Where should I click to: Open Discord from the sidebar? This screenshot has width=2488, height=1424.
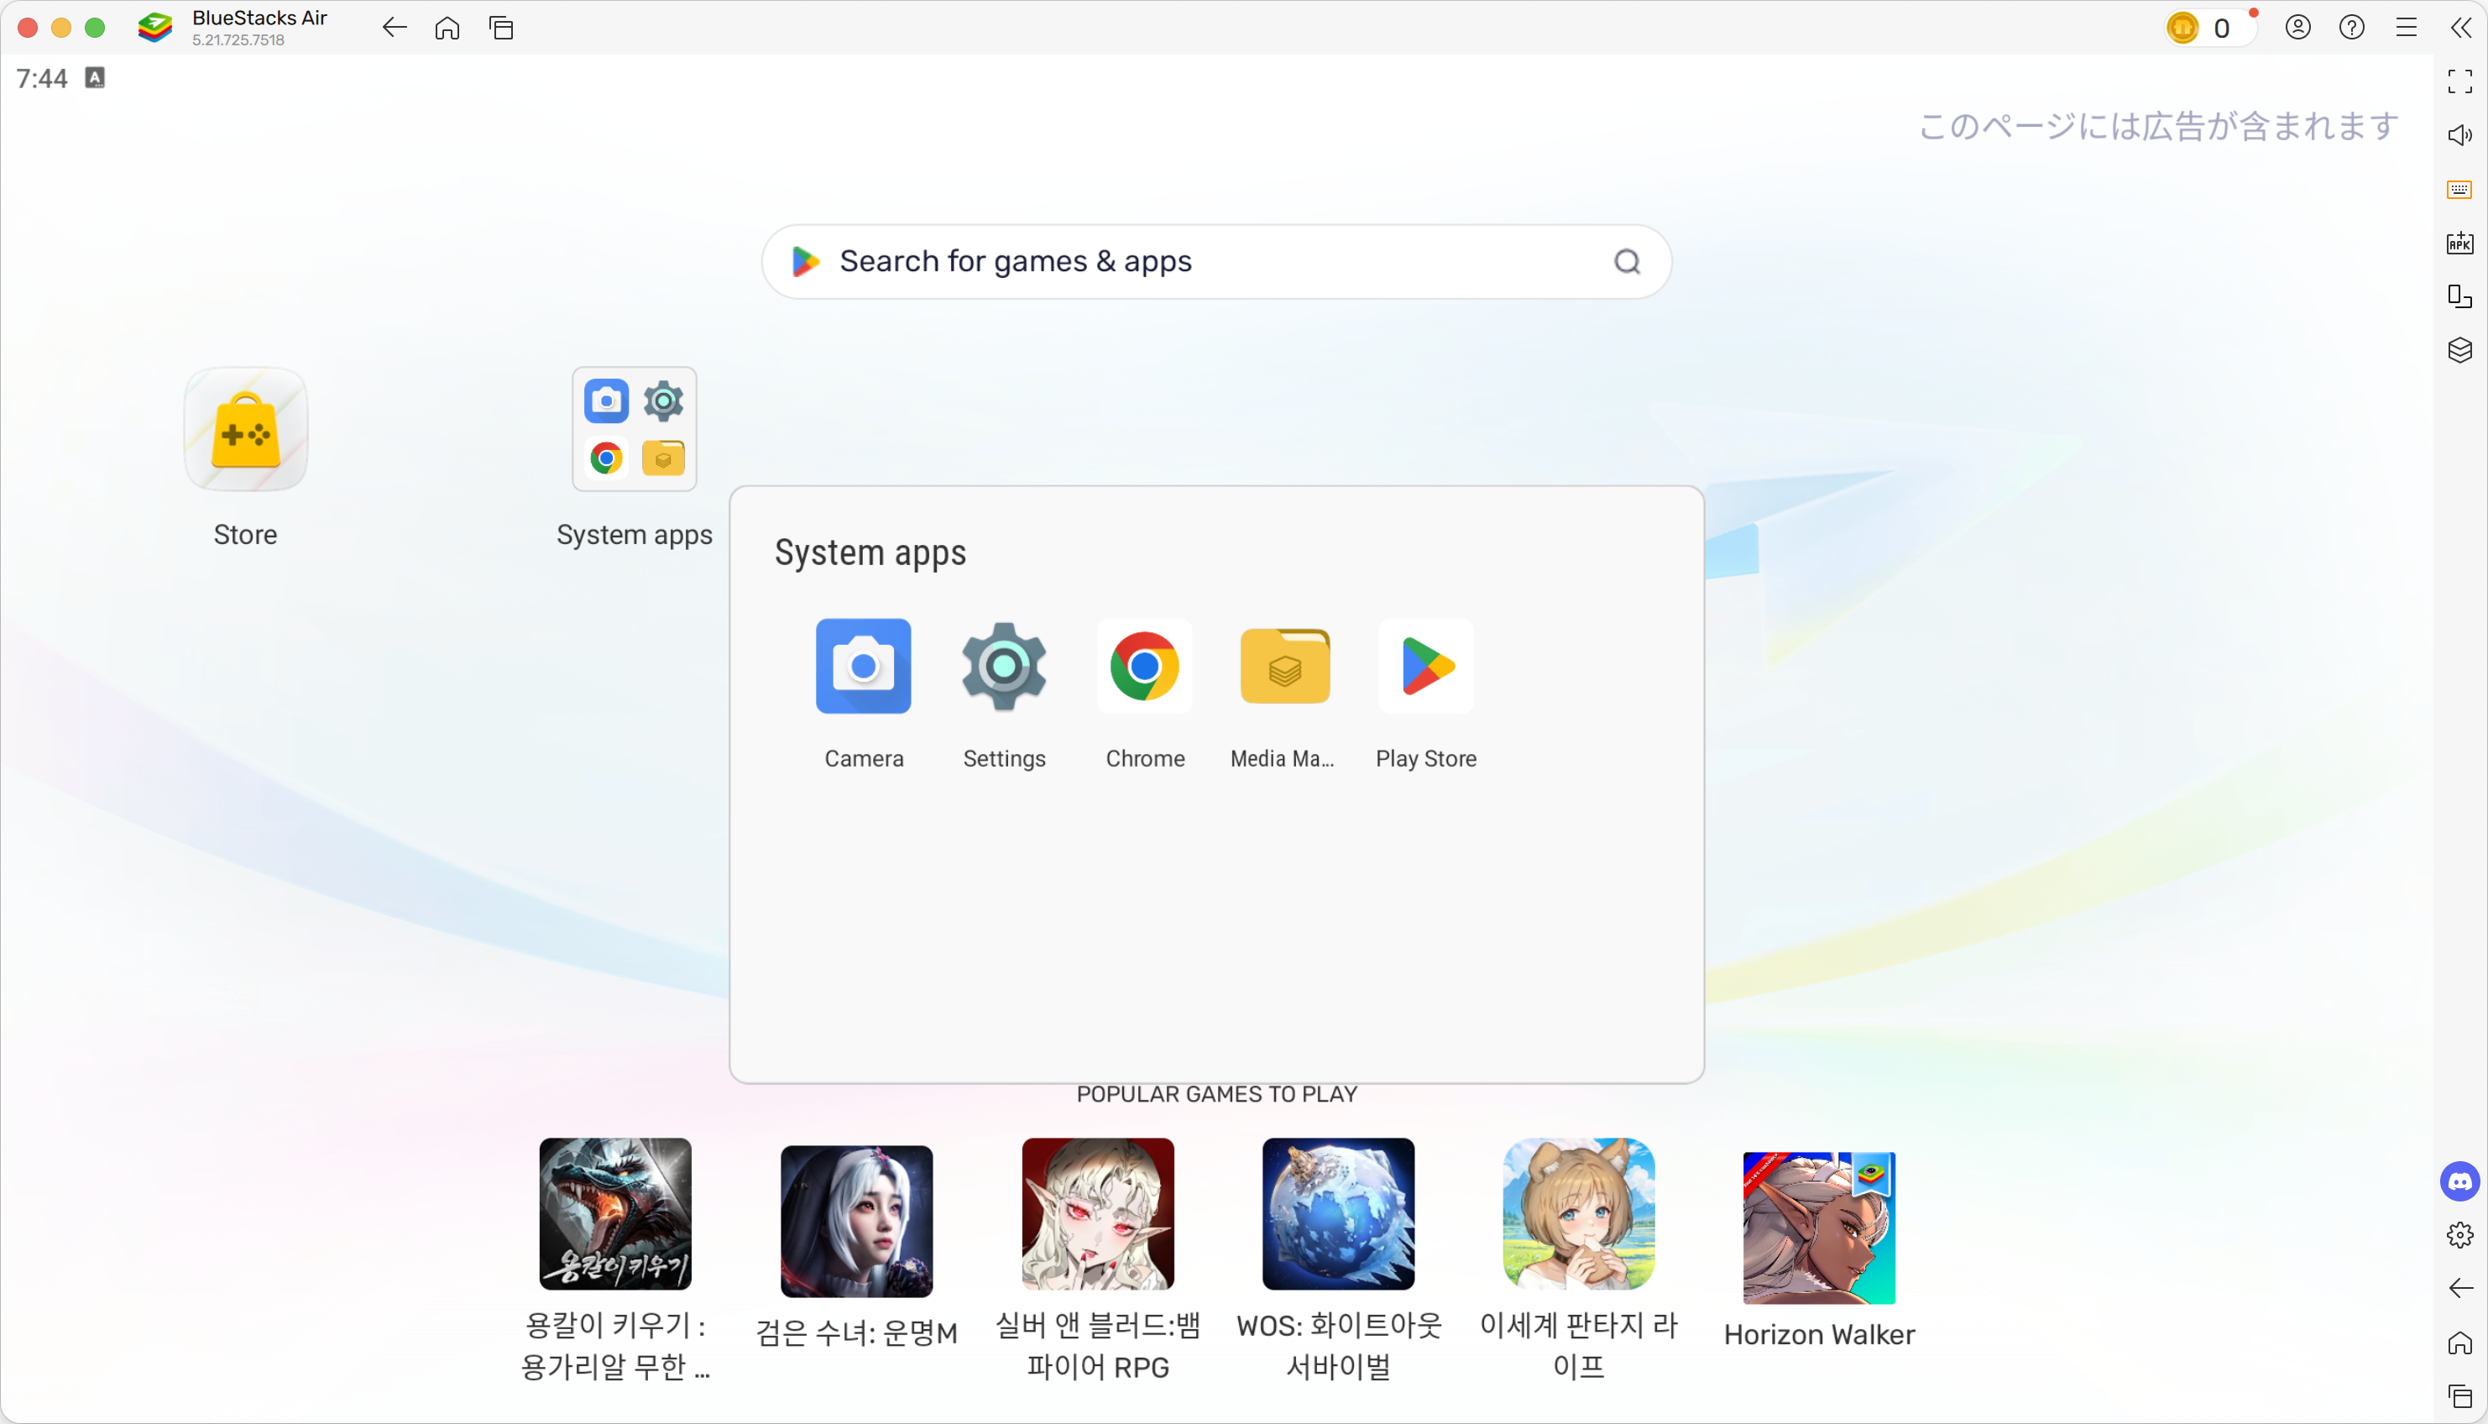click(2459, 1182)
